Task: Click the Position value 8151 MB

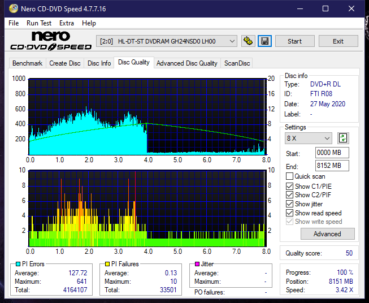Action: click(341, 282)
